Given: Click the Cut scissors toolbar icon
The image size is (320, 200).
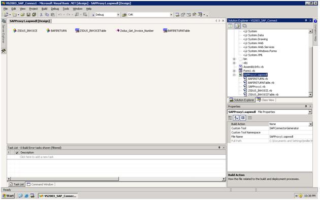Looking at the screenshot, I should click(x=41, y=15).
